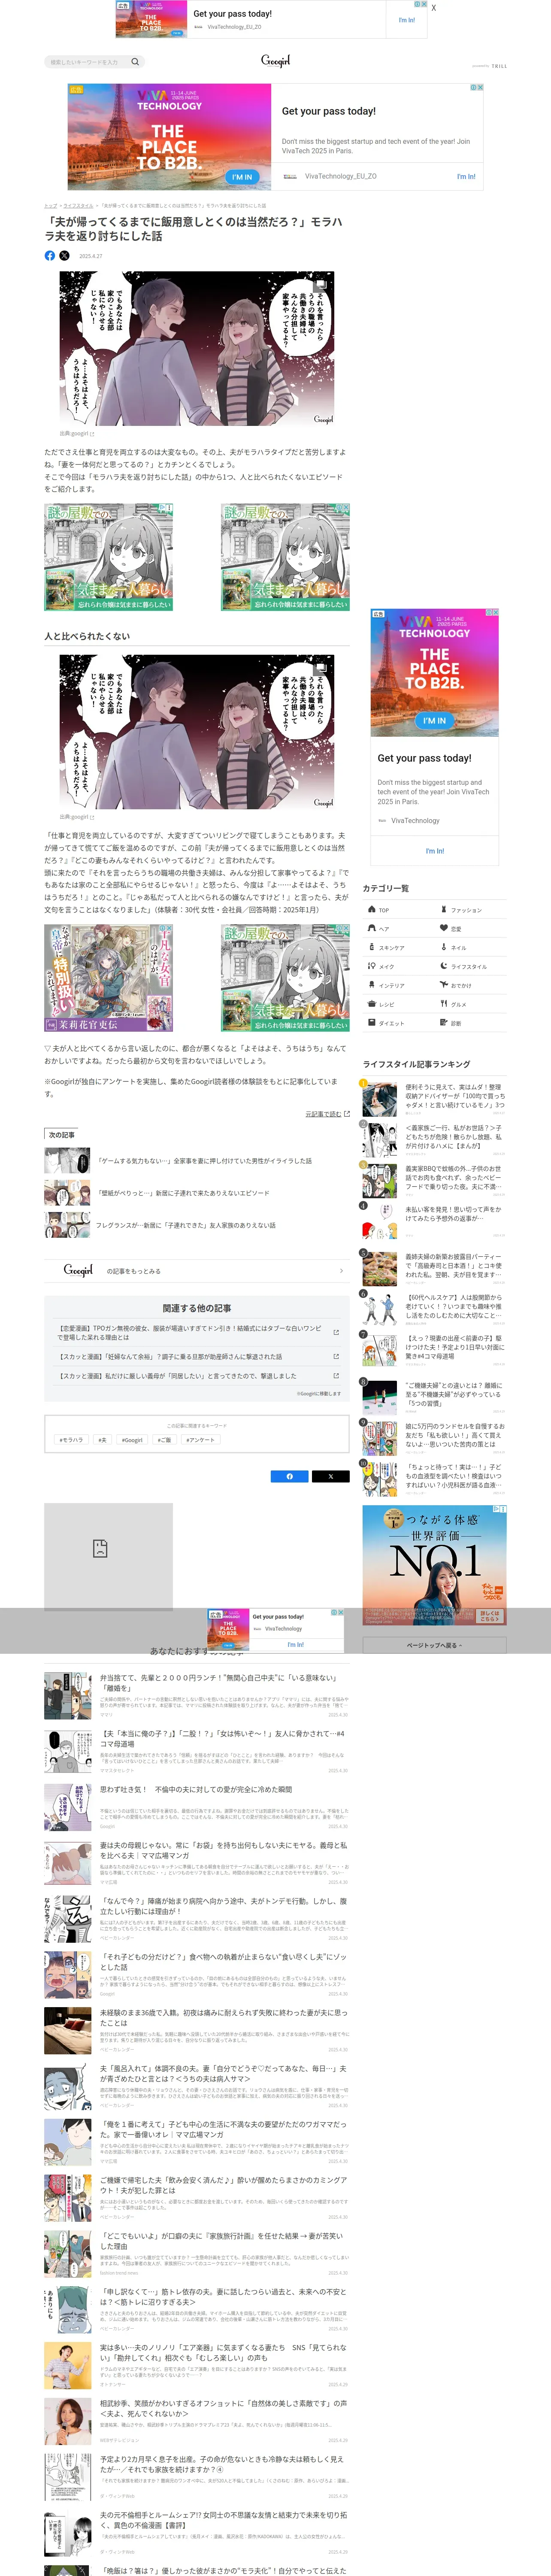Viewport: 551px width, 2576px height.
Task: Open the おでかけ category airplane icon
Action: (x=444, y=985)
